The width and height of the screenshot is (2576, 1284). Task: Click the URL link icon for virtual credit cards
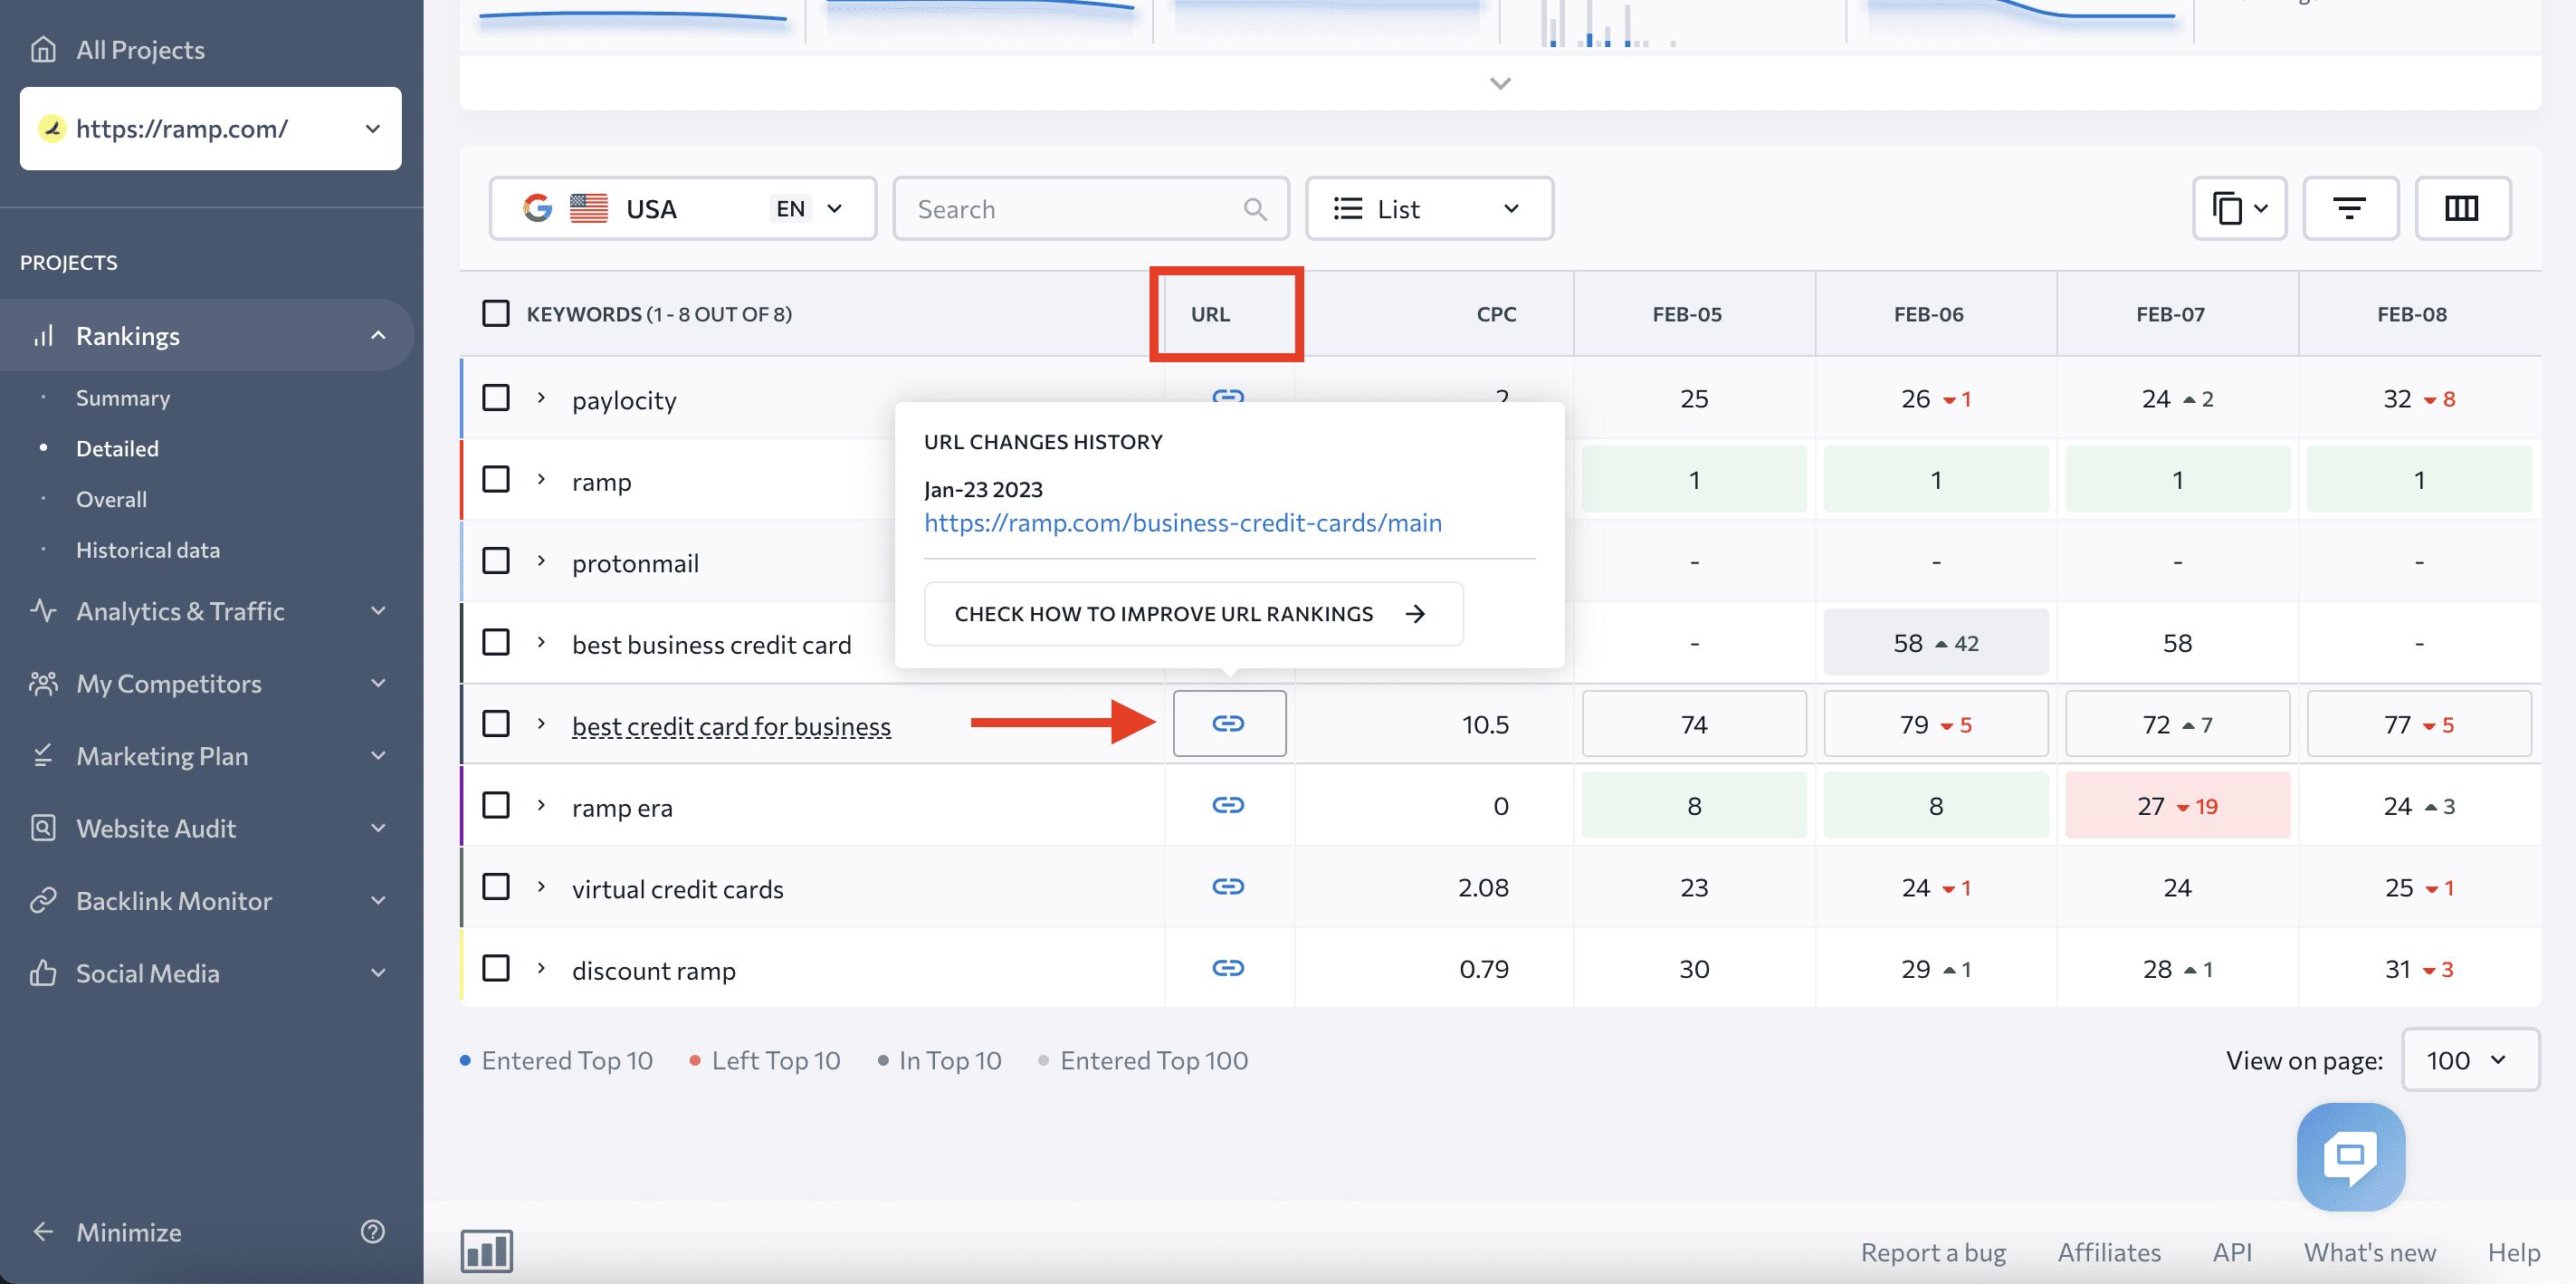(1228, 886)
